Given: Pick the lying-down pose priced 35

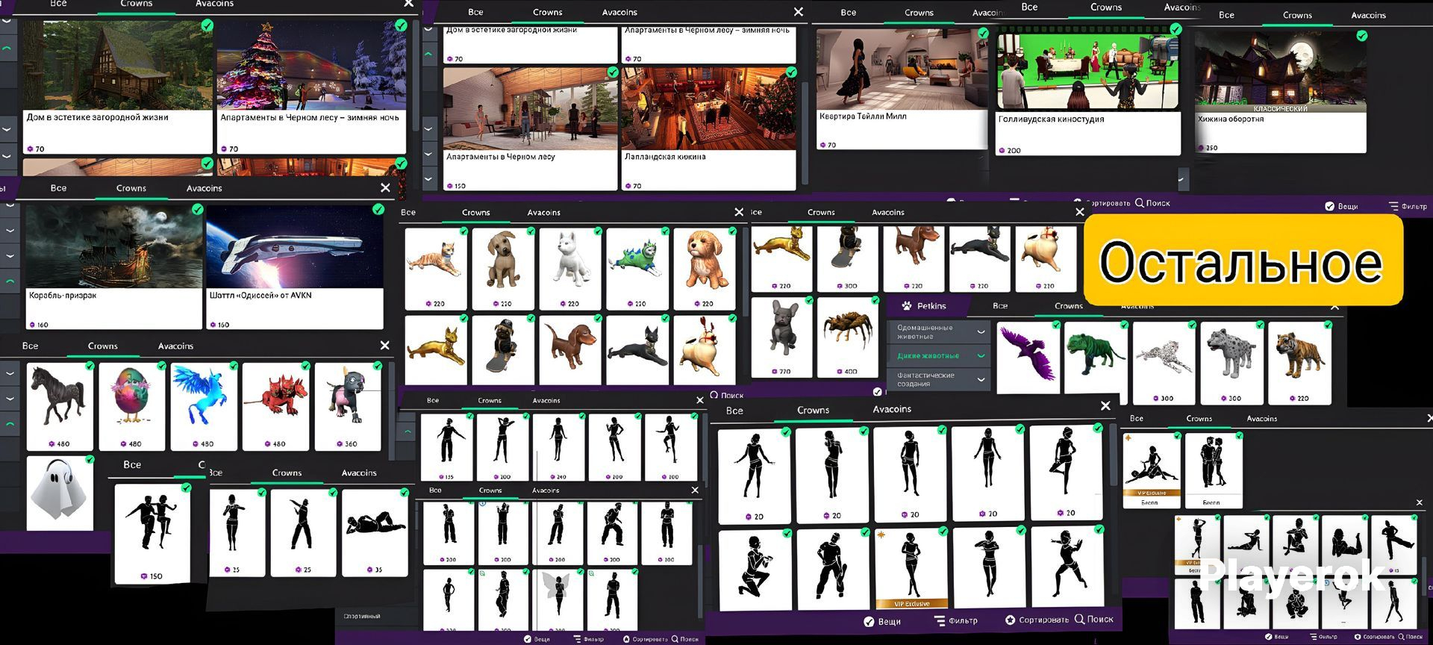Looking at the screenshot, I should (375, 532).
